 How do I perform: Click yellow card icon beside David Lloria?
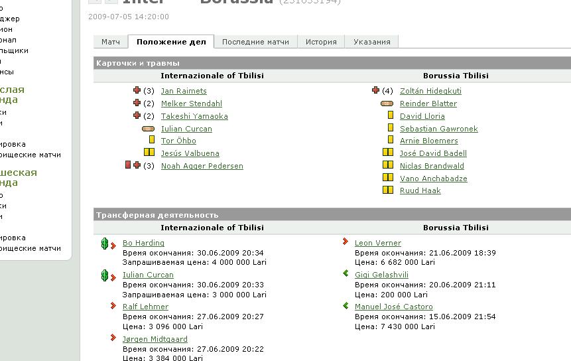[391, 115]
